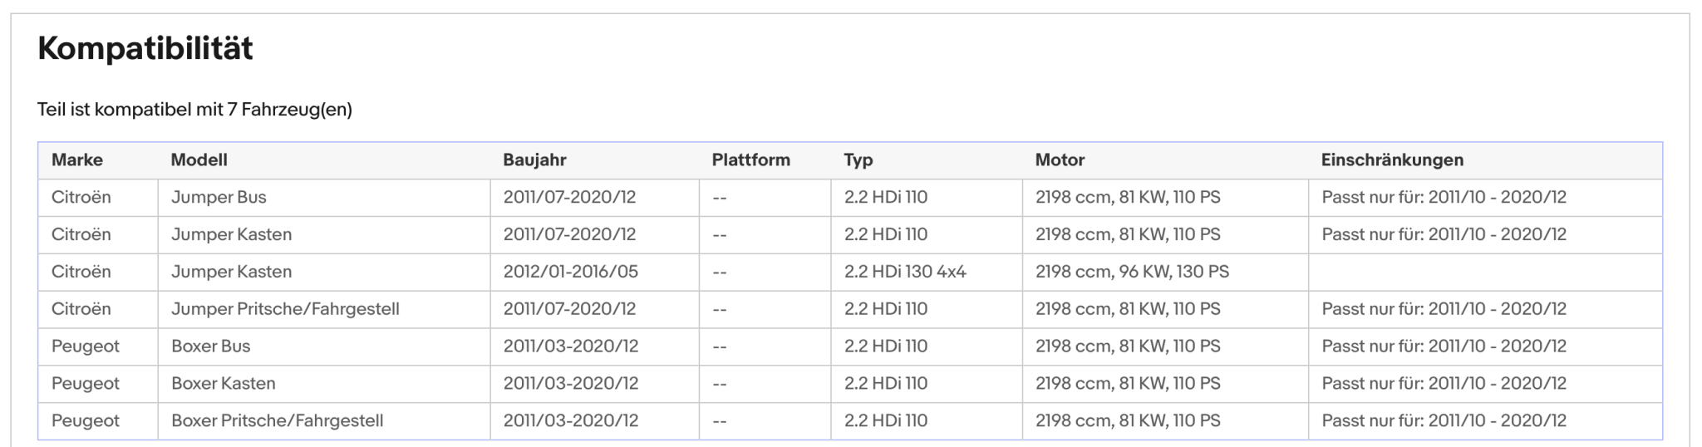The height and width of the screenshot is (447, 1702).
Task: Select the Boxer Bus model cell
Action: (324, 346)
